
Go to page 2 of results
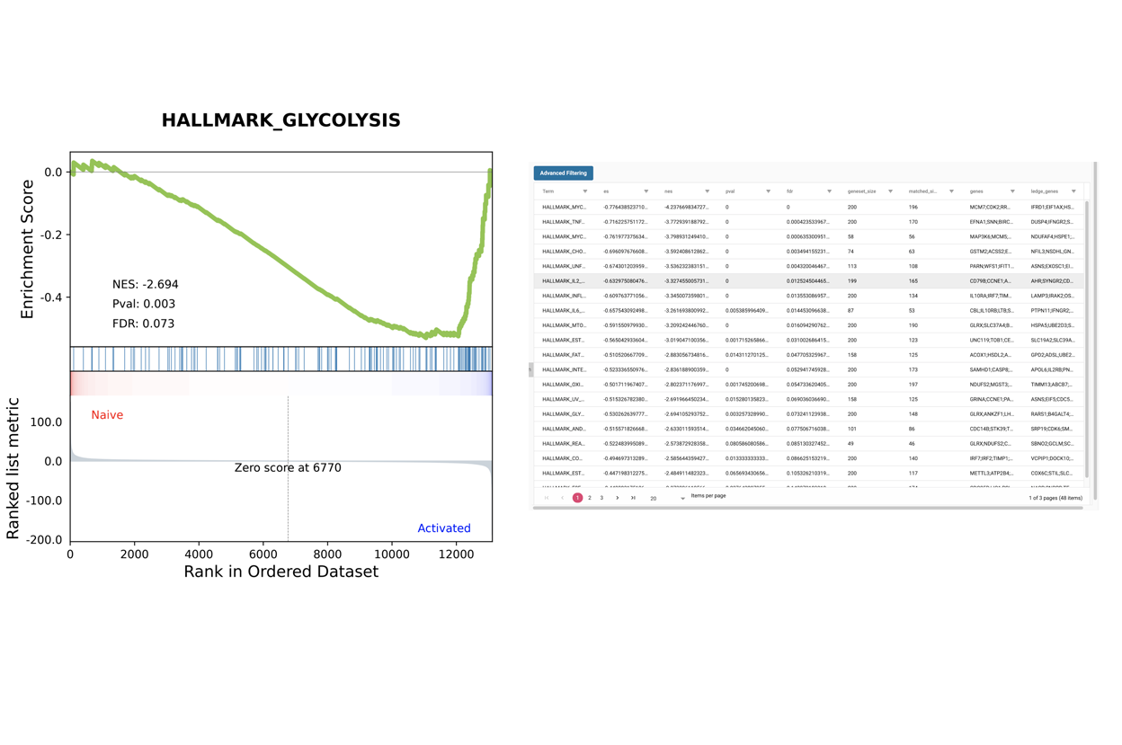click(x=590, y=498)
